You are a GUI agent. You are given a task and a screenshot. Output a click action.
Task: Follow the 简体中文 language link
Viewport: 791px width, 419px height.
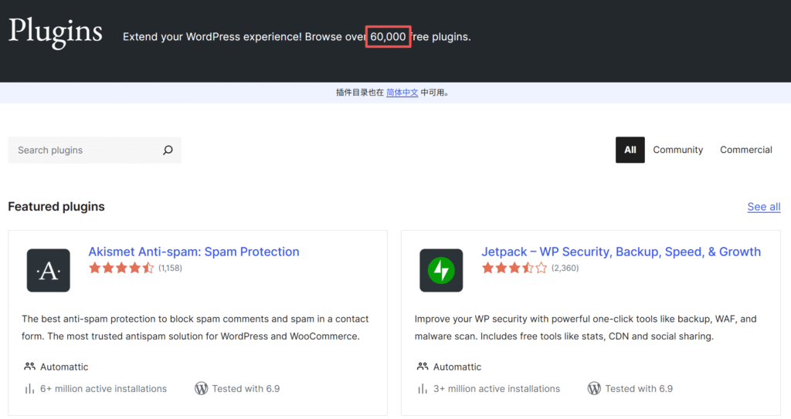tap(402, 93)
